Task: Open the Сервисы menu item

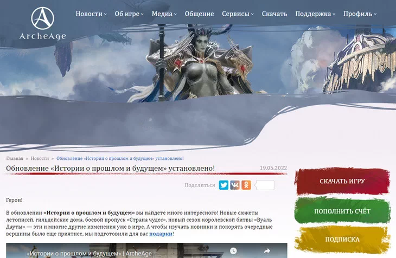Action: coord(236,14)
